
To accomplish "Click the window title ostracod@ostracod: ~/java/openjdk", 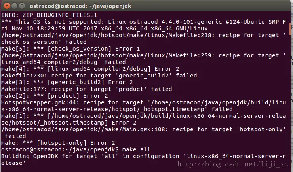I will 80,6.
